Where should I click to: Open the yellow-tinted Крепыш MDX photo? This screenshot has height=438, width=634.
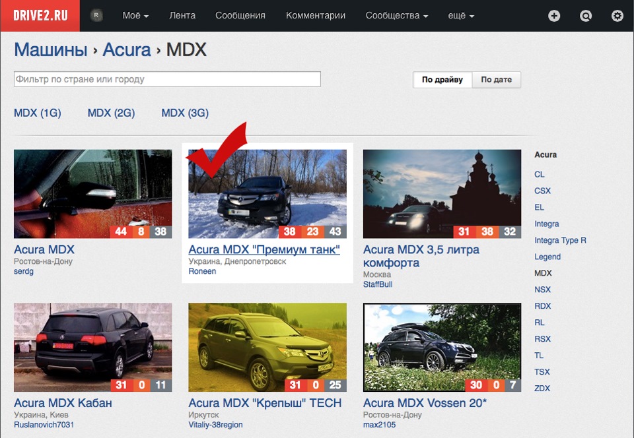pyautogui.click(x=267, y=347)
